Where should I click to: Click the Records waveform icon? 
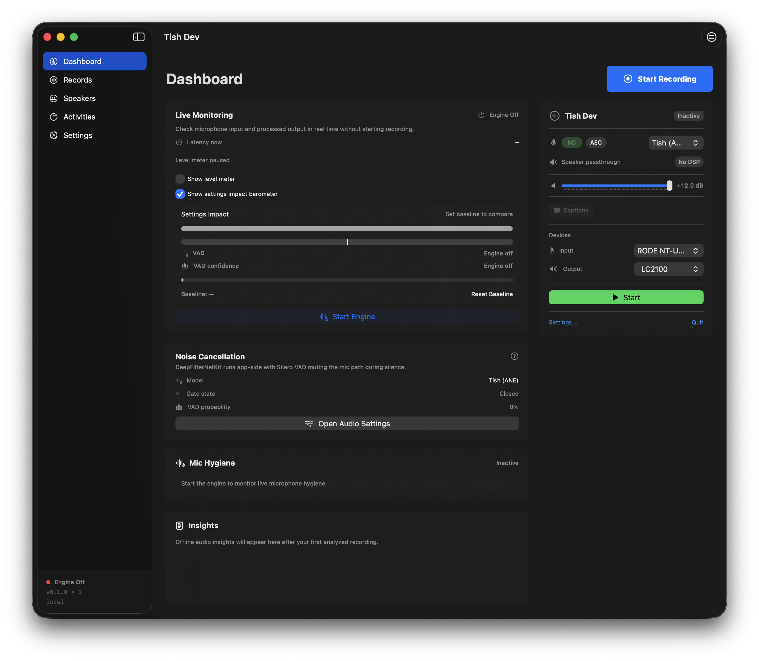point(53,80)
